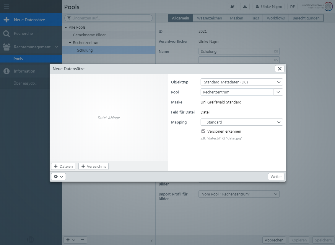Click the download tray icon
Viewport: 335px width, 245px height.
pos(245,6)
